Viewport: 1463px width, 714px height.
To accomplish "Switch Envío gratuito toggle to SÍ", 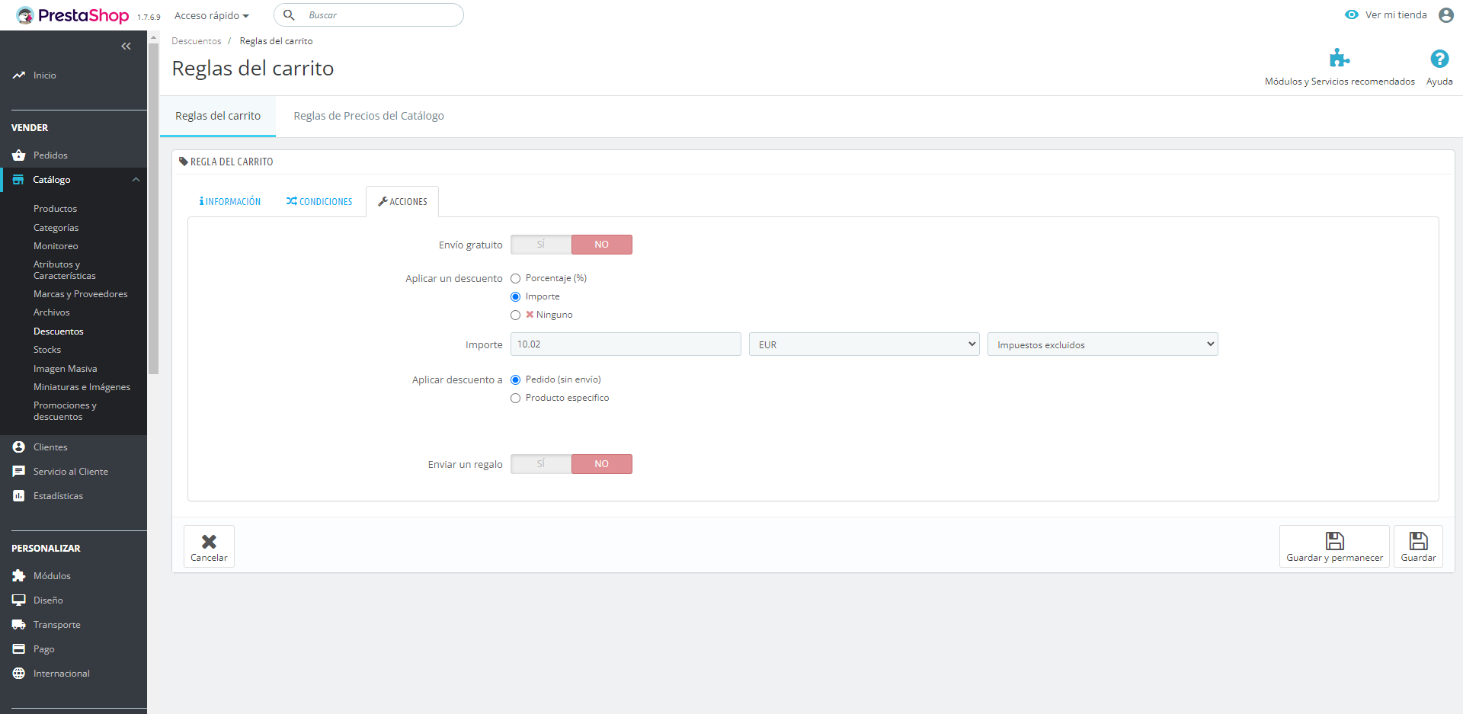I will (541, 245).
